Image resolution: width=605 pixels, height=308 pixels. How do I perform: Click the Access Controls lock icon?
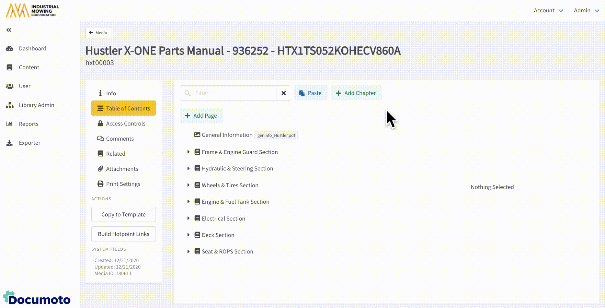click(x=100, y=123)
